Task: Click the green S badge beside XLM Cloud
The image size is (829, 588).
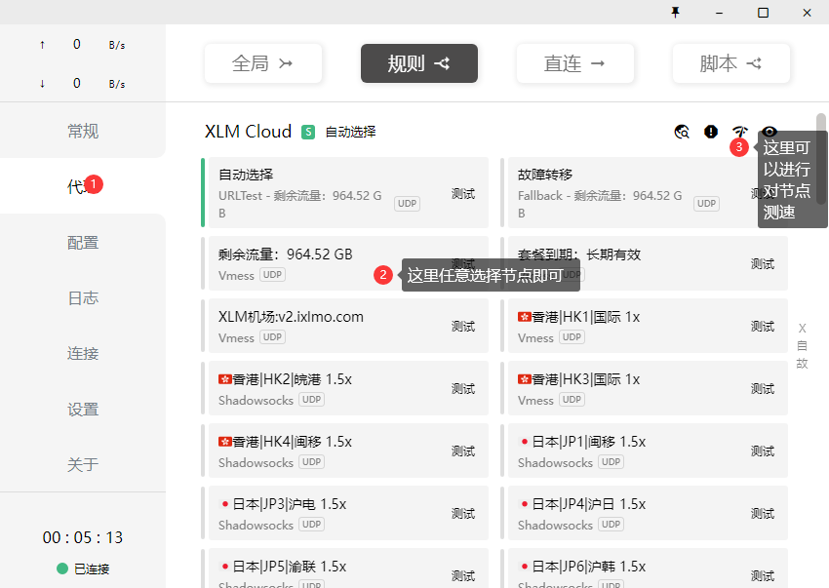Action: tap(308, 132)
